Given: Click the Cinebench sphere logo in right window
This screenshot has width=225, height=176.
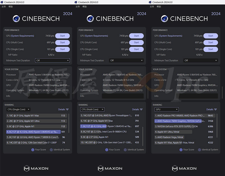Looking at the screenshot, I should [x=165, y=19].
